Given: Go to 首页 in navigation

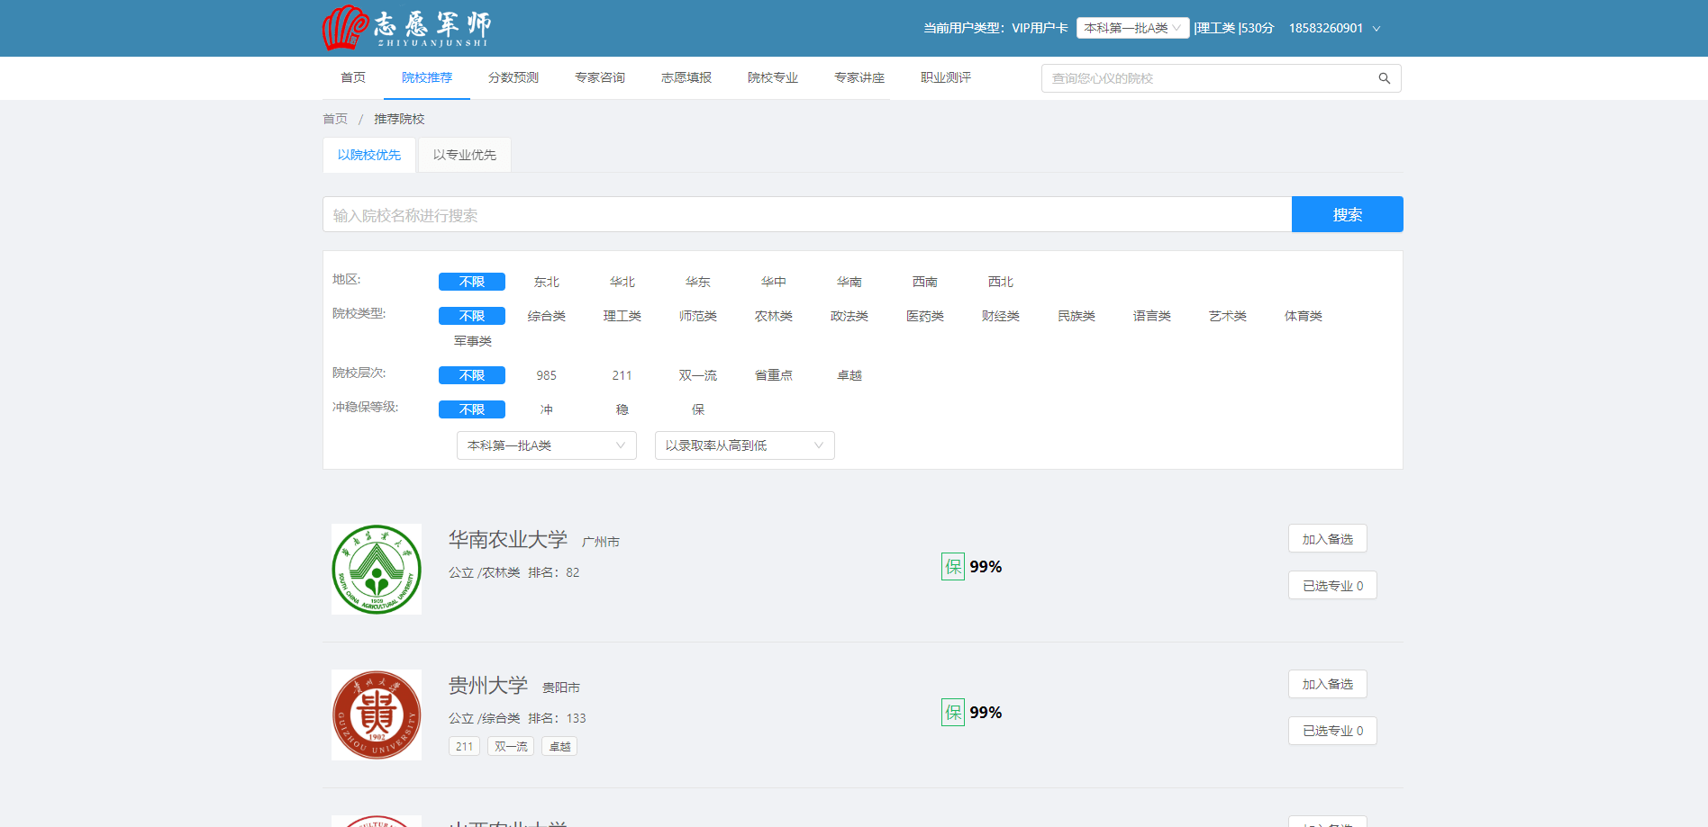Looking at the screenshot, I should click(353, 77).
